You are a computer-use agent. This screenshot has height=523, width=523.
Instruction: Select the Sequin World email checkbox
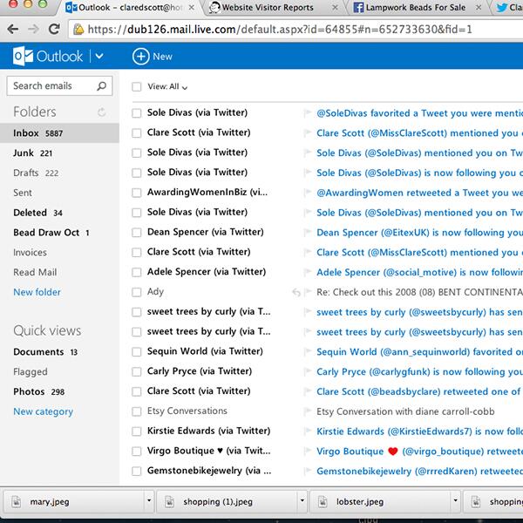pos(137,352)
